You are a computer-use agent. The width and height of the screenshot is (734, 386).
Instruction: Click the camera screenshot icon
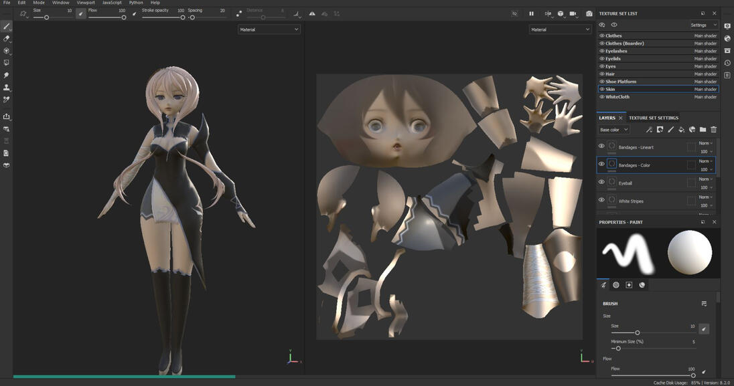tap(589, 13)
